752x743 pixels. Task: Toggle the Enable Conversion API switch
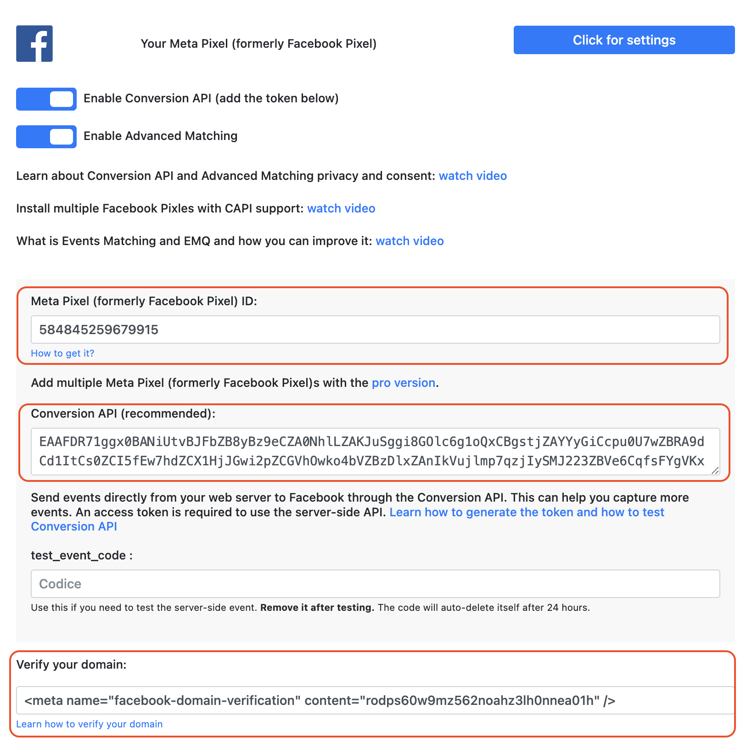click(46, 99)
